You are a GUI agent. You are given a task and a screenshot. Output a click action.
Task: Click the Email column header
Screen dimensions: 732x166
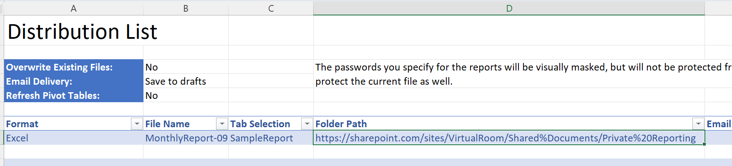(718, 124)
